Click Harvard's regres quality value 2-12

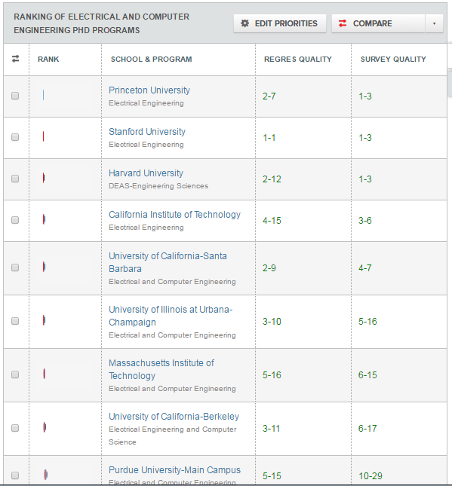click(x=272, y=179)
